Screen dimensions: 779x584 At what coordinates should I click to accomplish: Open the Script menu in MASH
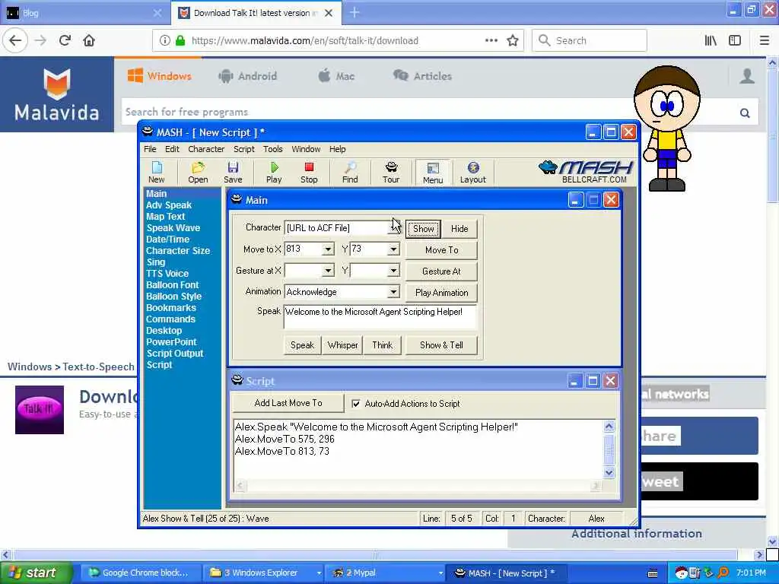[244, 149]
